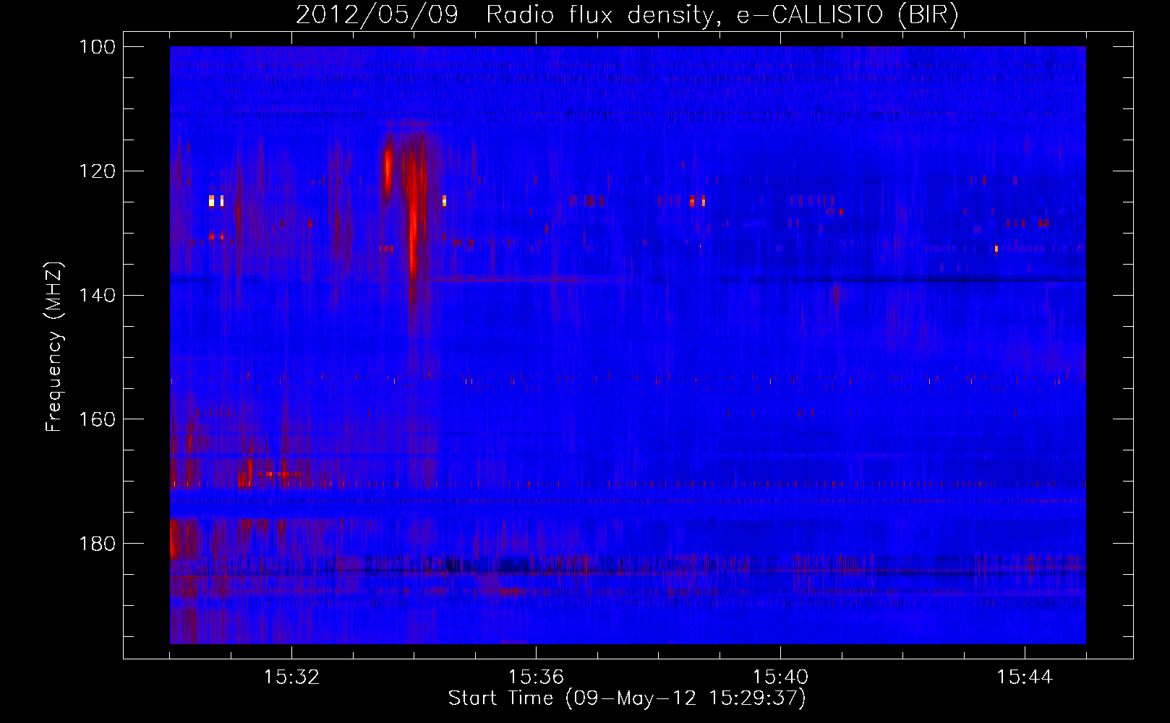Click the '15:44' time tick label
The image size is (1170, 723).
[1025, 677]
